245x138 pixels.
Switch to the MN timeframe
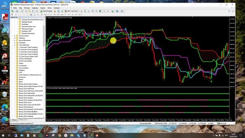pos(80,15)
